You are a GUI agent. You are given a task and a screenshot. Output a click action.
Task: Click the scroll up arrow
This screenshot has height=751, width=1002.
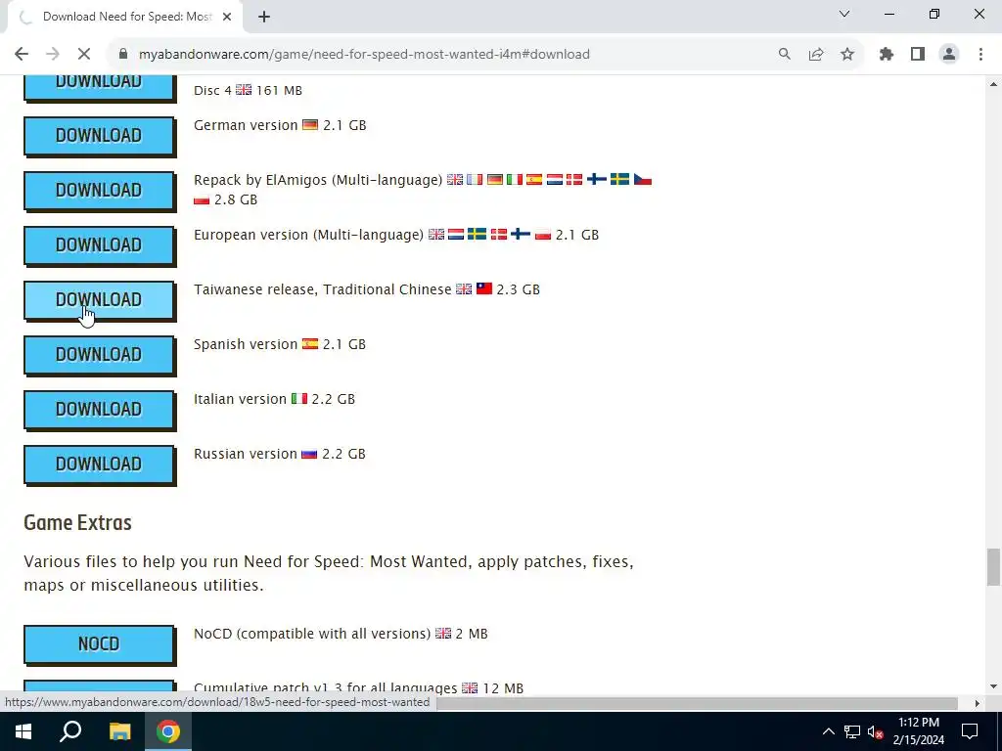993,84
